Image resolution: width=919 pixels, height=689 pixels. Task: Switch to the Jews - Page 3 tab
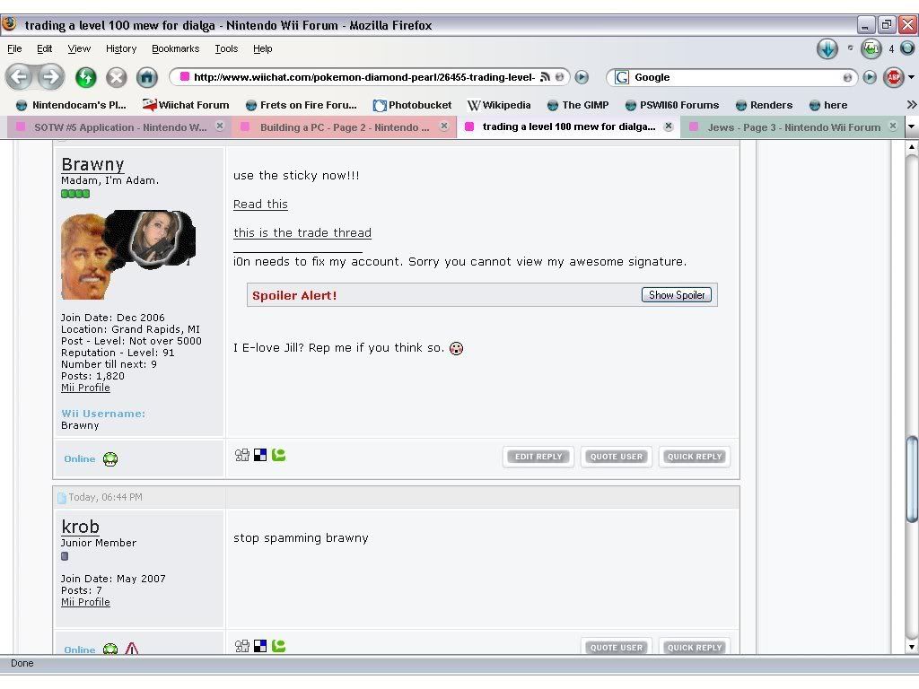pyautogui.click(x=793, y=127)
